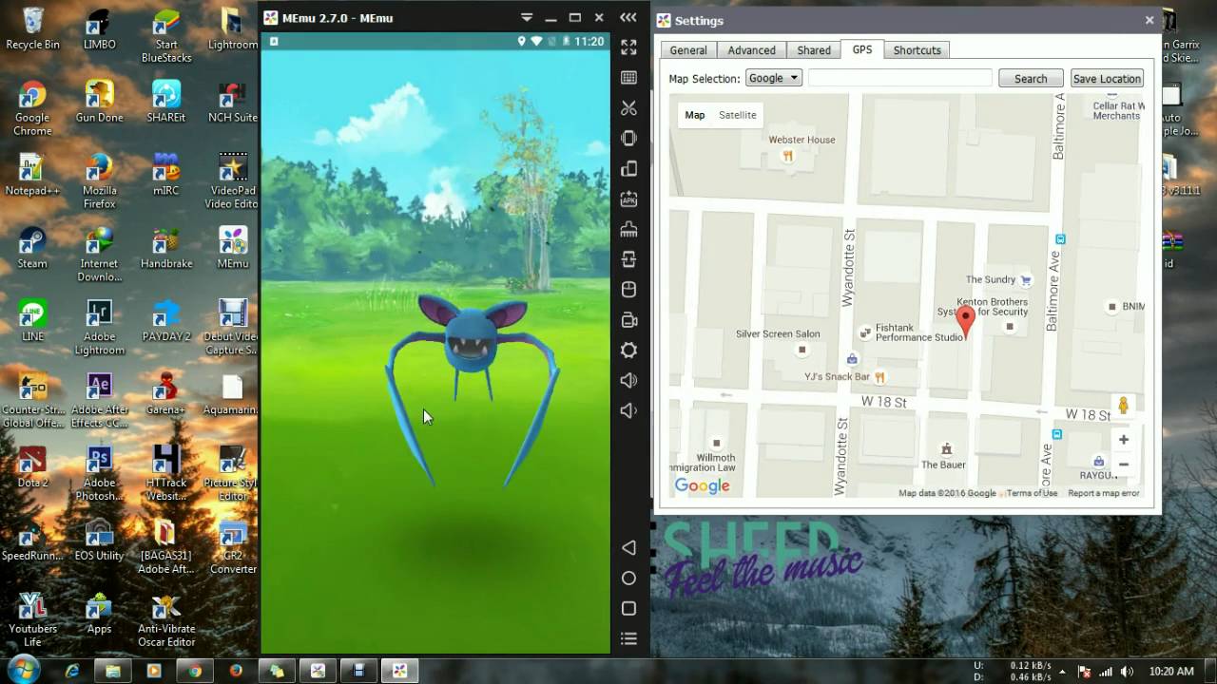This screenshot has height=684, width=1217.
Task: Open Internet Explorer from the taskbar
Action: pyautogui.click(x=72, y=671)
